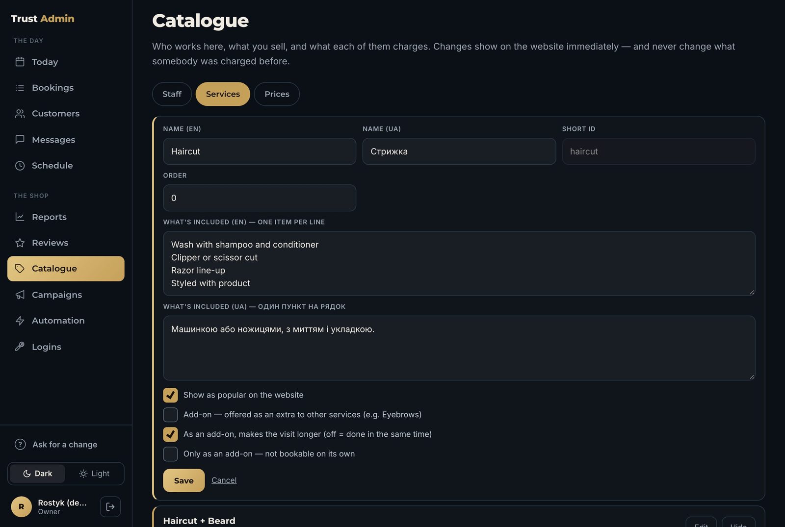785x527 pixels.
Task: Click the THE SHOP section label
Action: pyautogui.click(x=31, y=196)
